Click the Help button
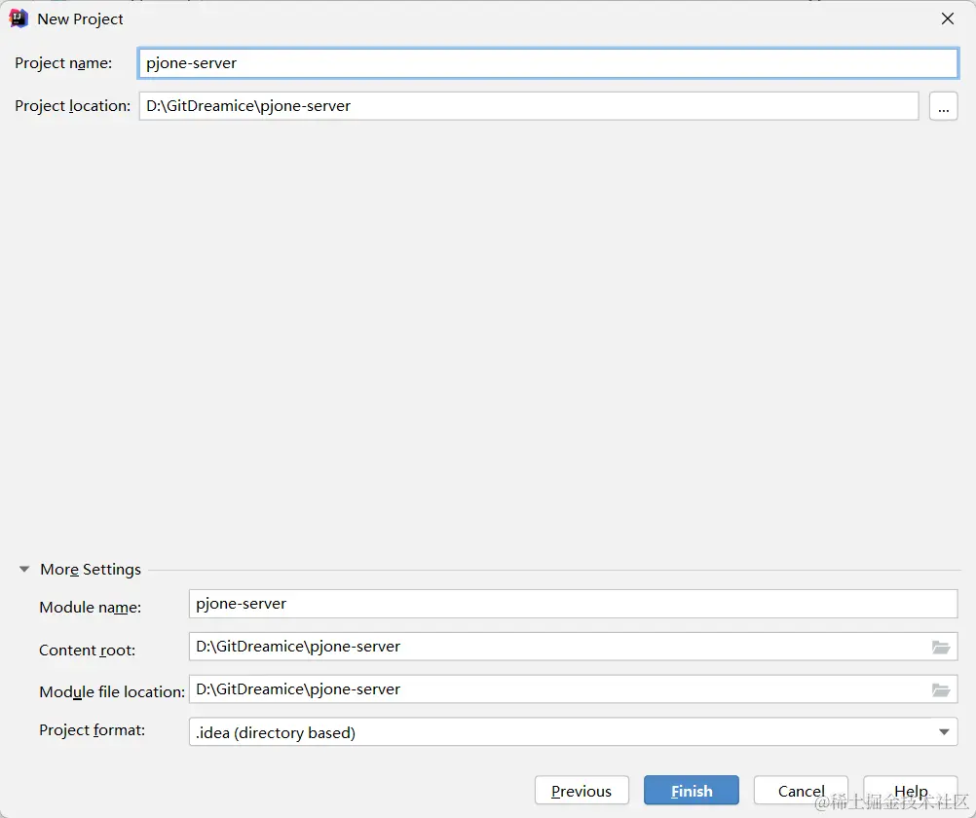This screenshot has height=818, width=976. (x=910, y=791)
